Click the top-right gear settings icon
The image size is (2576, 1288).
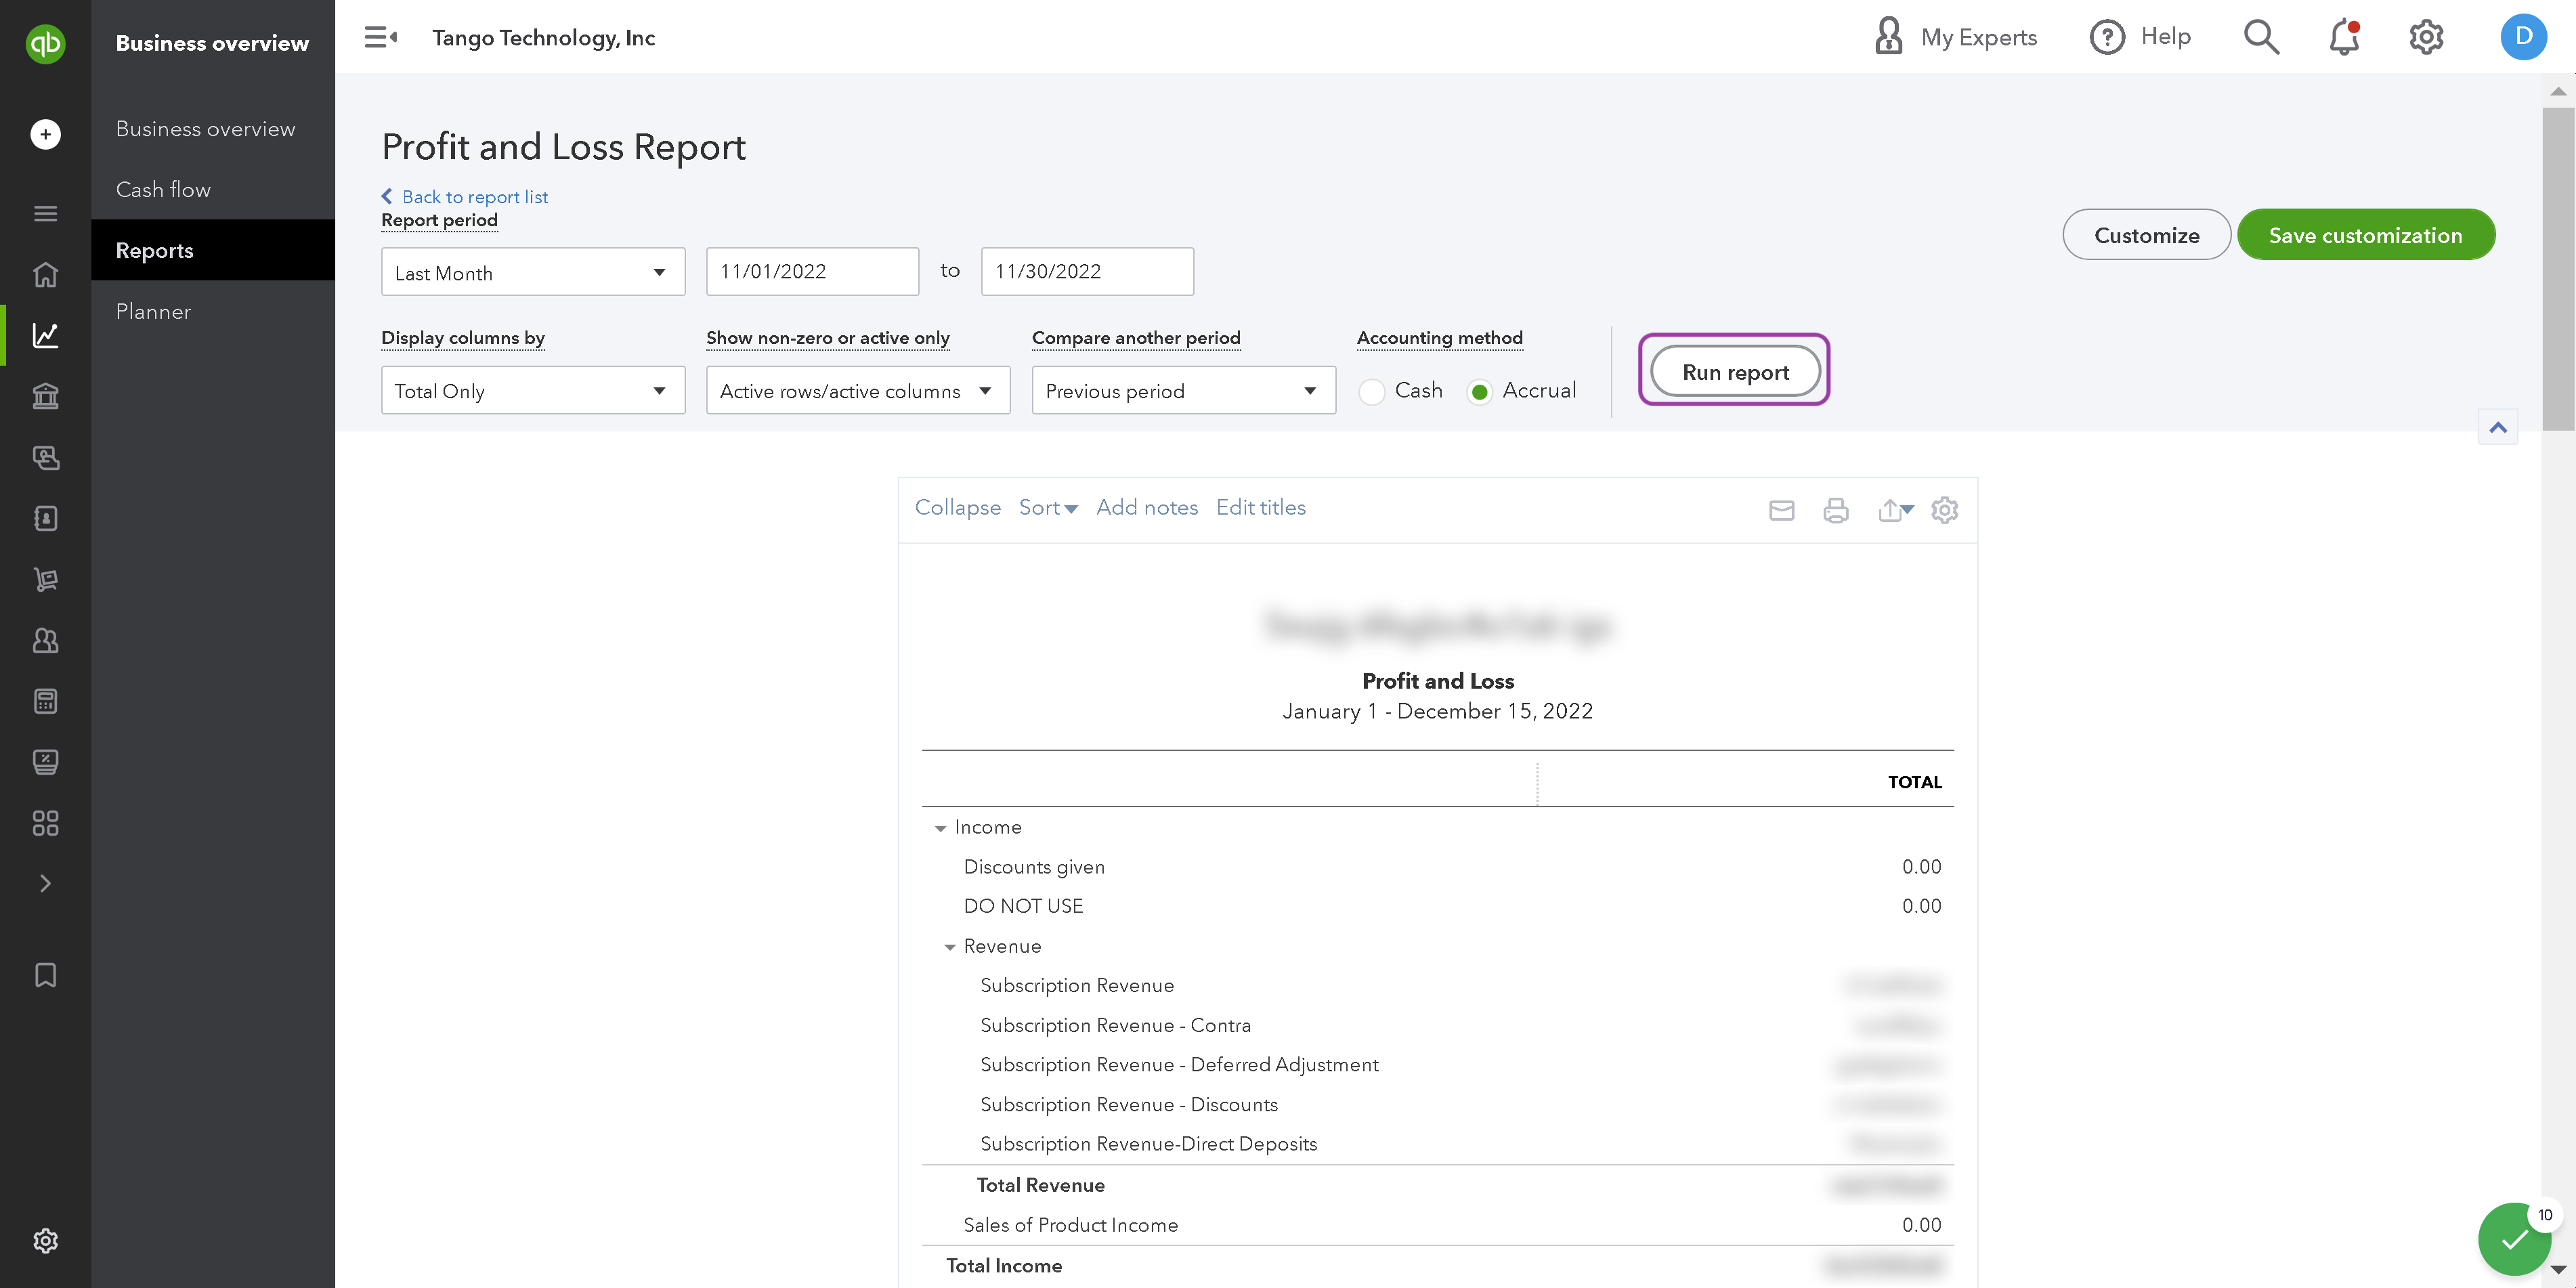pyautogui.click(x=2426, y=37)
